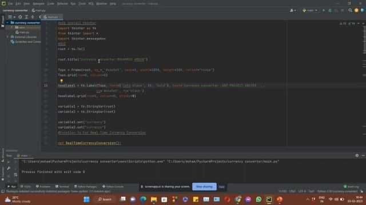Open the Python Console tool window
The width and height of the screenshot is (366, 205).
point(113,186)
